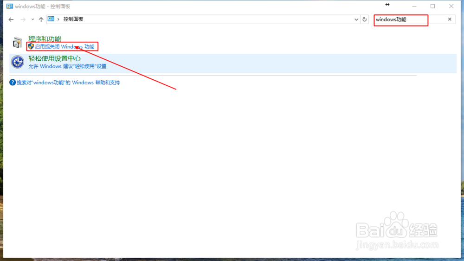This screenshot has height=261, width=464.
Task: Open 启用或关闭 Windows 功能
Action: tap(64, 47)
